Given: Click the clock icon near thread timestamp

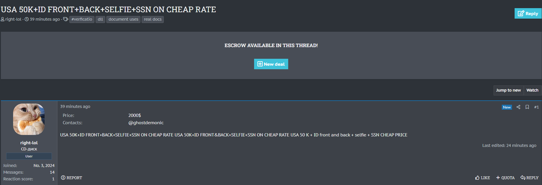Looking at the screenshot, I should pos(27,19).
